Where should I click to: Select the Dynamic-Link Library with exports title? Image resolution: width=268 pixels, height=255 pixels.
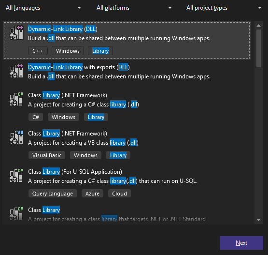click(79, 67)
